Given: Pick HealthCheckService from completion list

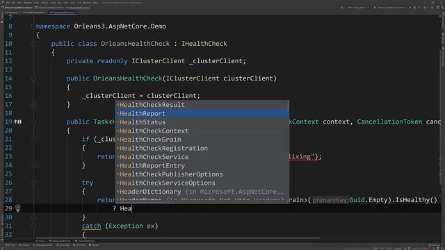Looking at the screenshot, I should pyautogui.click(x=202, y=157).
